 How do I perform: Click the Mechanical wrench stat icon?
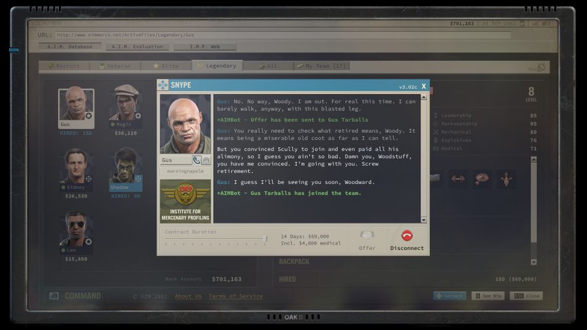[436, 132]
